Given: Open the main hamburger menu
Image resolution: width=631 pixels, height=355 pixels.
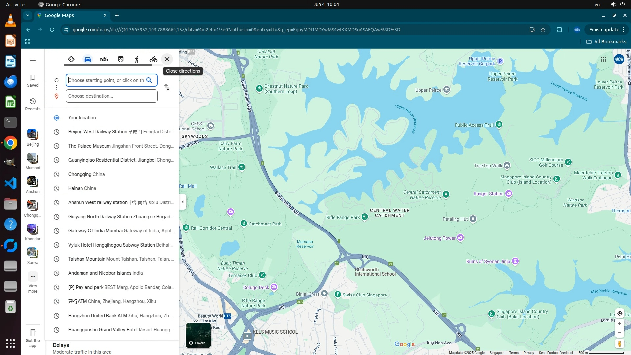Looking at the screenshot, I should pos(33,60).
